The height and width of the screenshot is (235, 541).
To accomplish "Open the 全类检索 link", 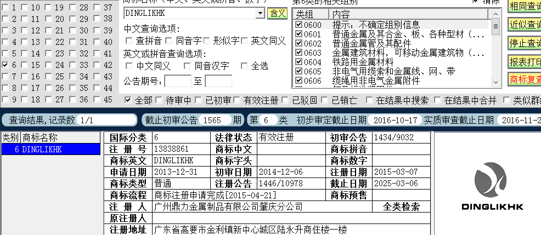I will [x=401, y=207].
